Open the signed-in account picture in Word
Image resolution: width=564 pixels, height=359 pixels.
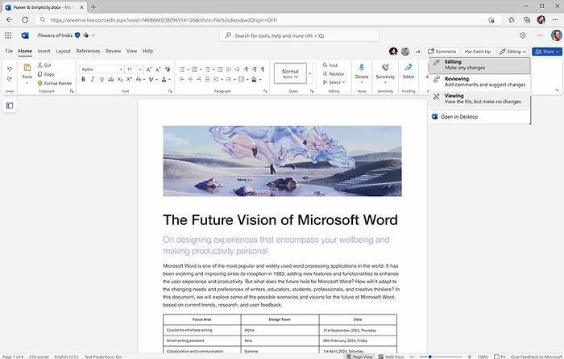(x=556, y=35)
